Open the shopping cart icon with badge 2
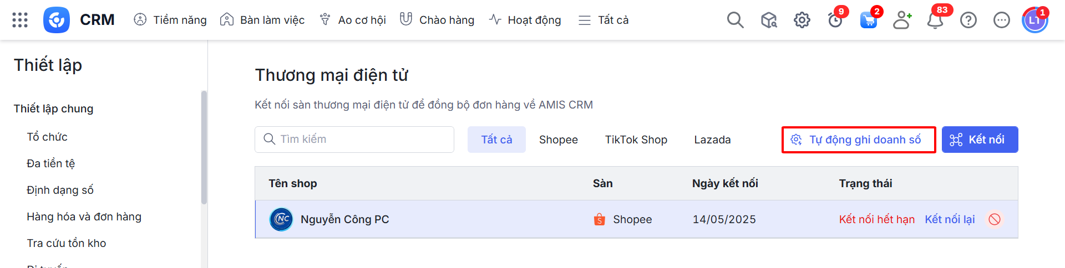 [x=868, y=20]
